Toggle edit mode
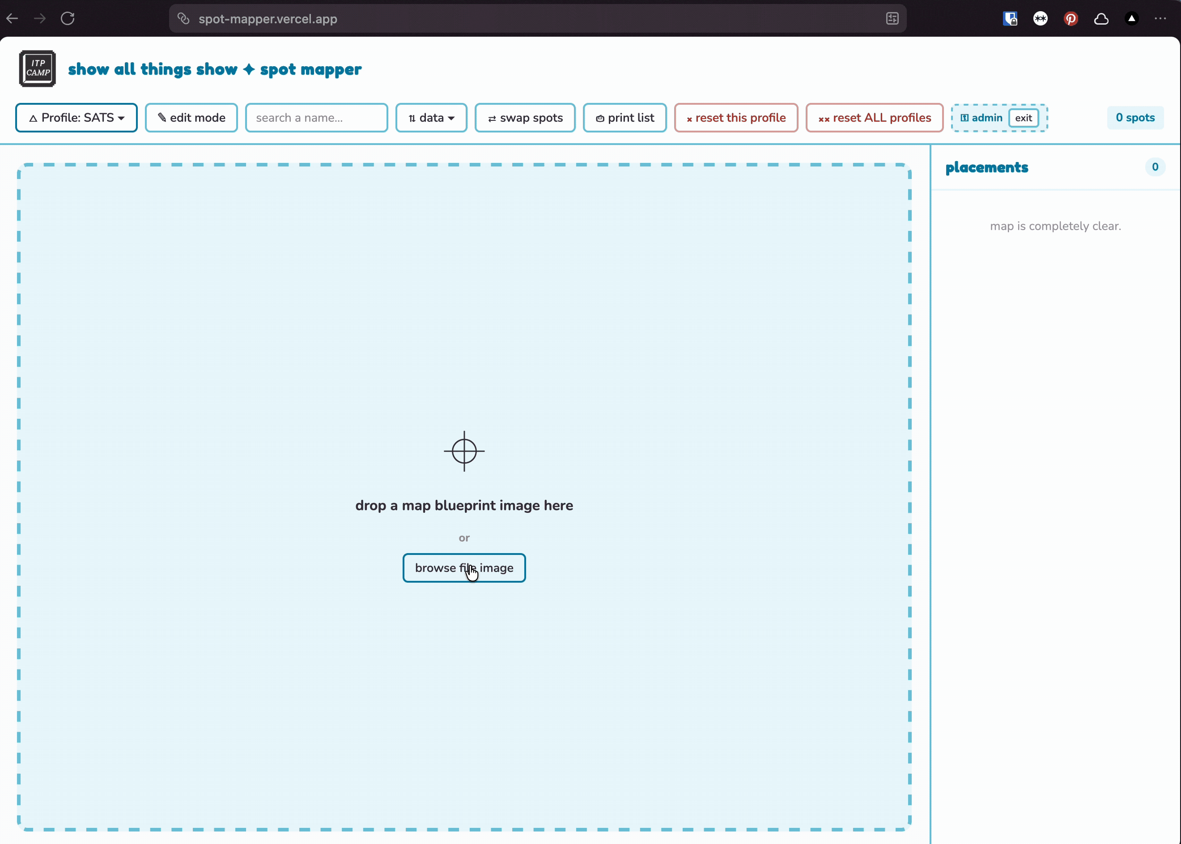Image resolution: width=1181 pixels, height=844 pixels. point(191,118)
